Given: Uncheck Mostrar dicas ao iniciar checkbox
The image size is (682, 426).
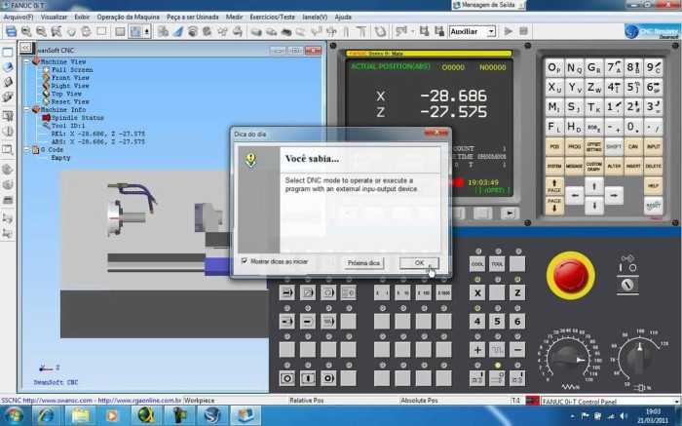Looking at the screenshot, I should (x=244, y=261).
